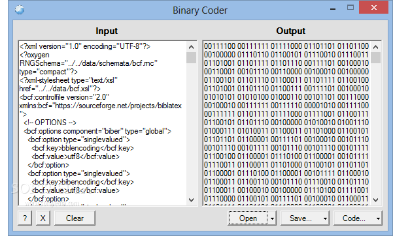Screen dimensions: 393x236
Task: Click the '<?xml version="1.0"' line in Input
Action: (x=85, y=46)
